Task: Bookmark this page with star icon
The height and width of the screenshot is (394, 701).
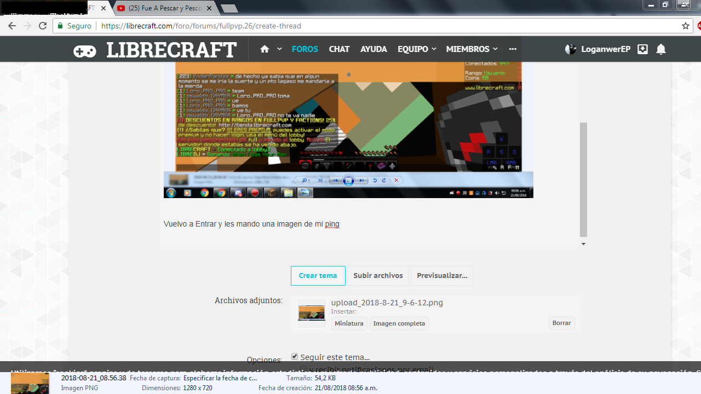Action: coord(685,26)
